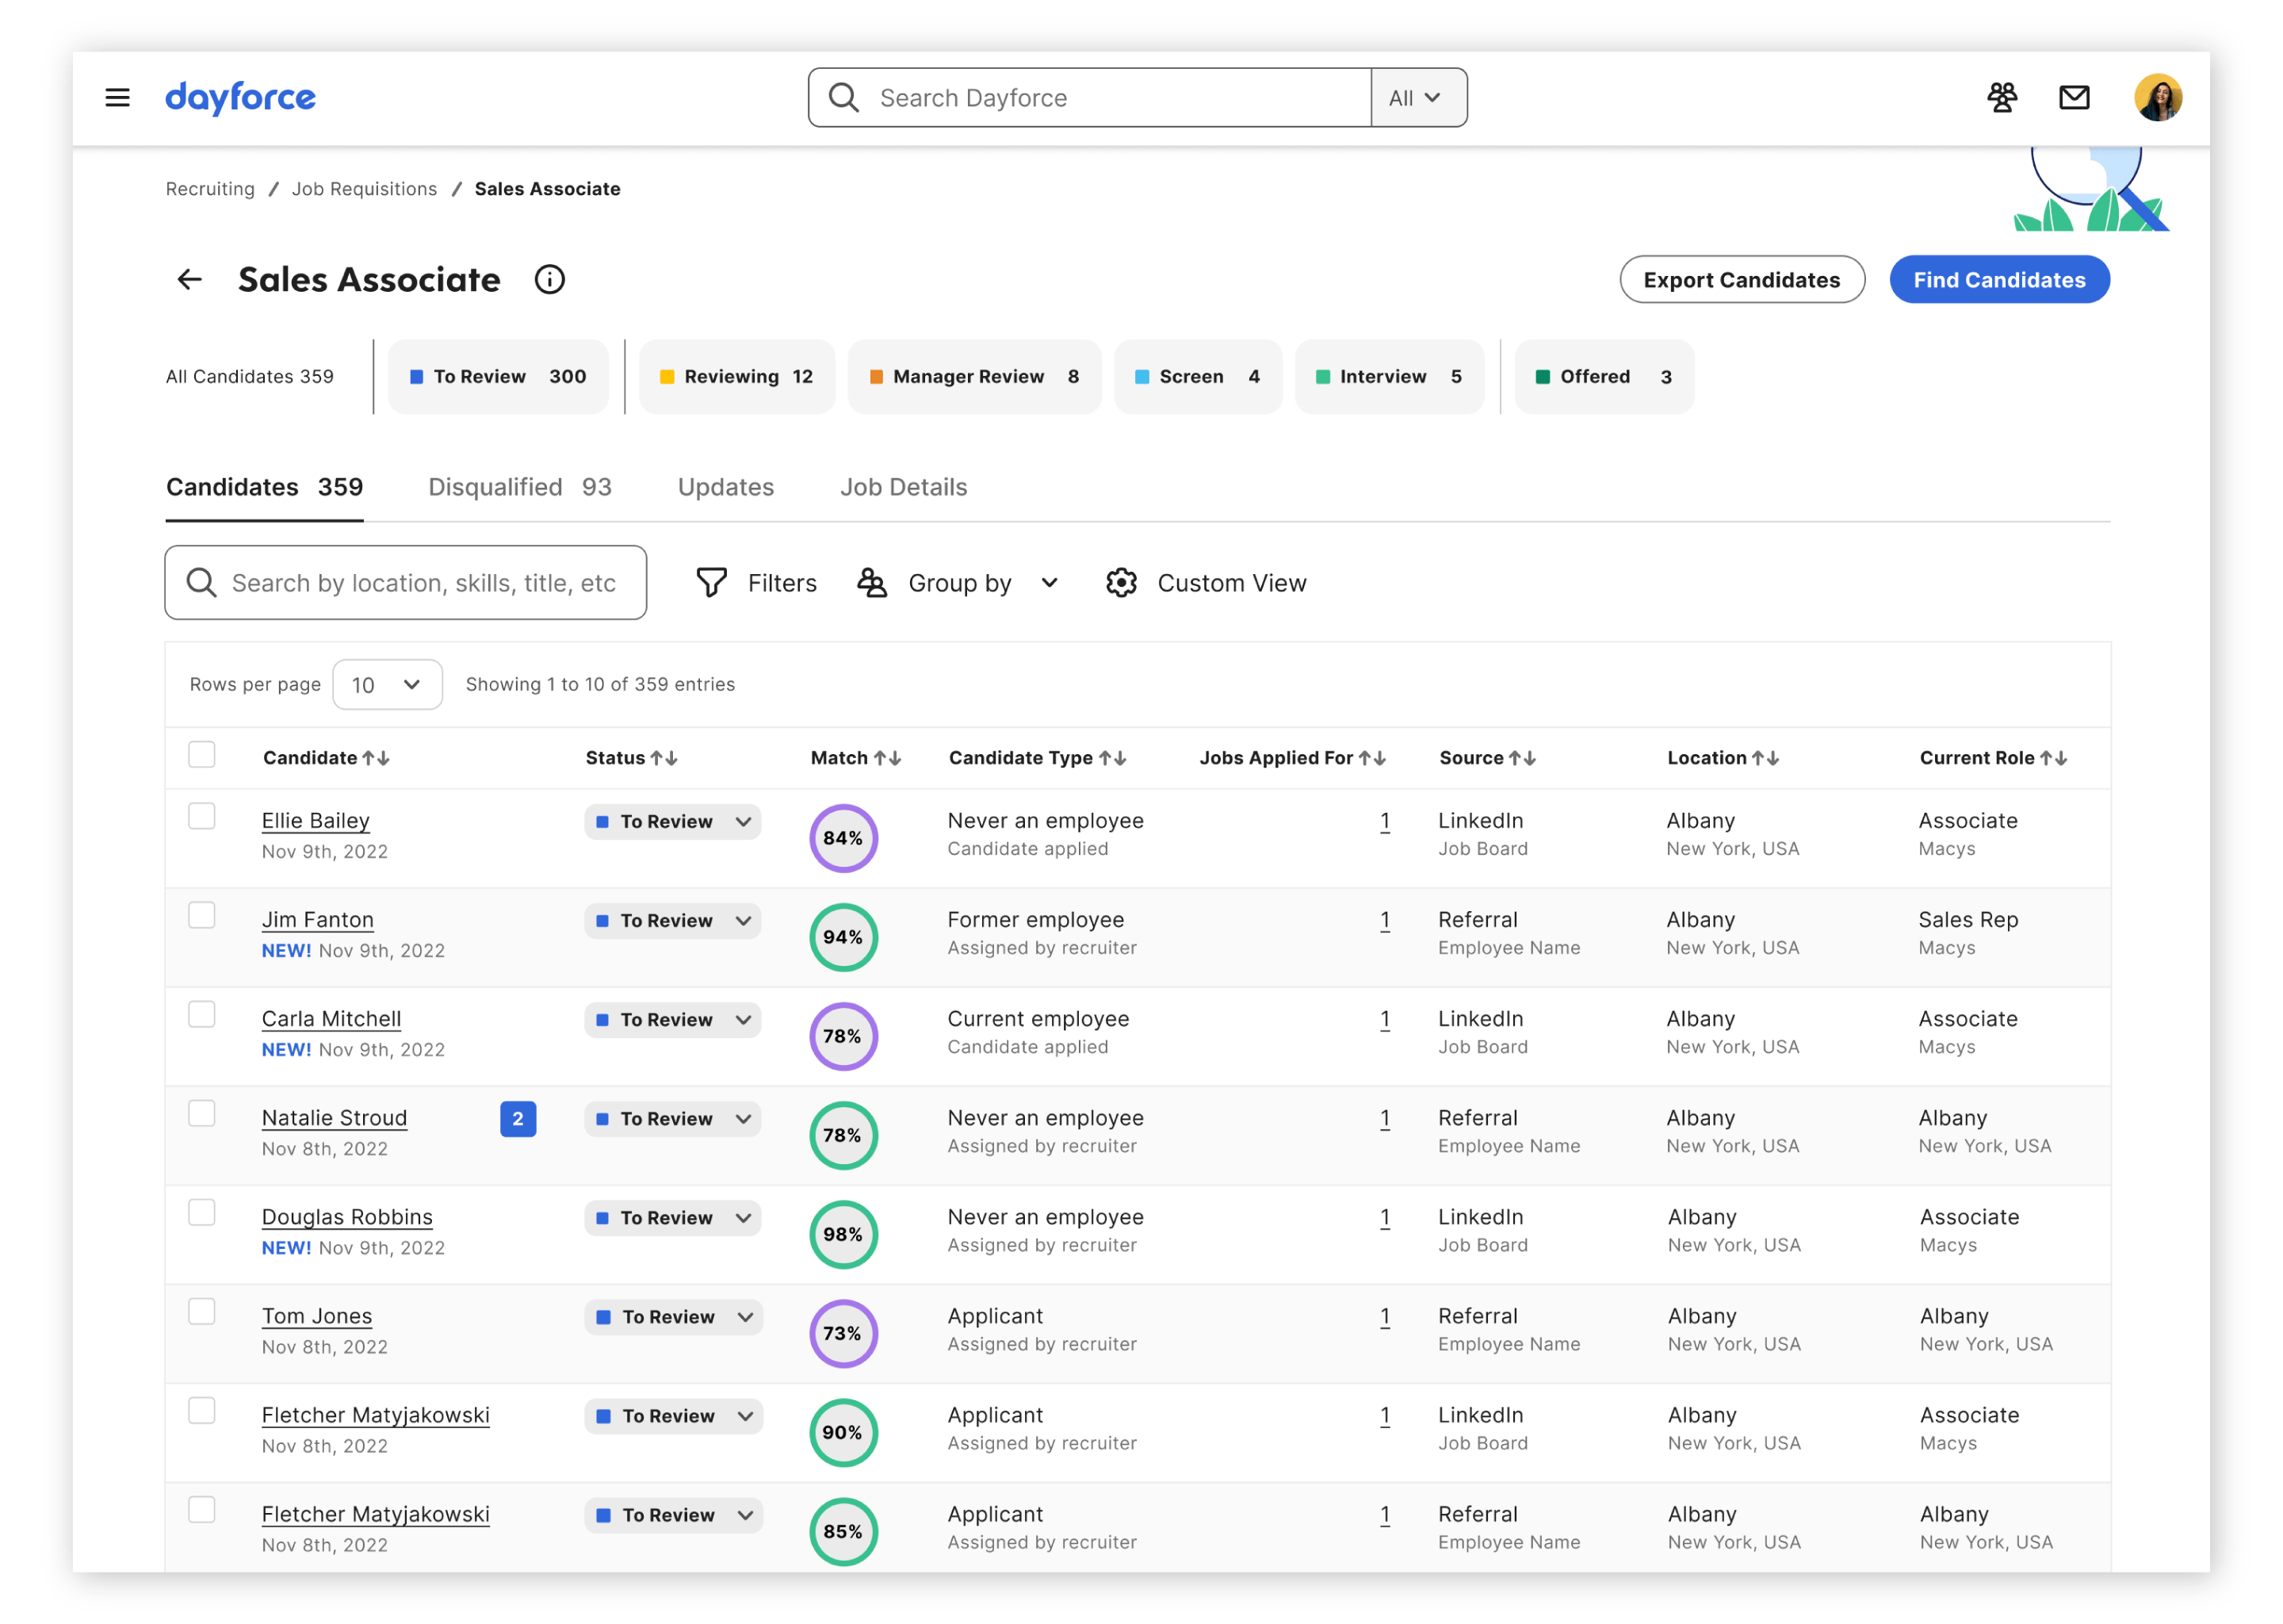Open the info icon next to Sales Associate
The height and width of the screenshot is (1624, 2283).
550,280
